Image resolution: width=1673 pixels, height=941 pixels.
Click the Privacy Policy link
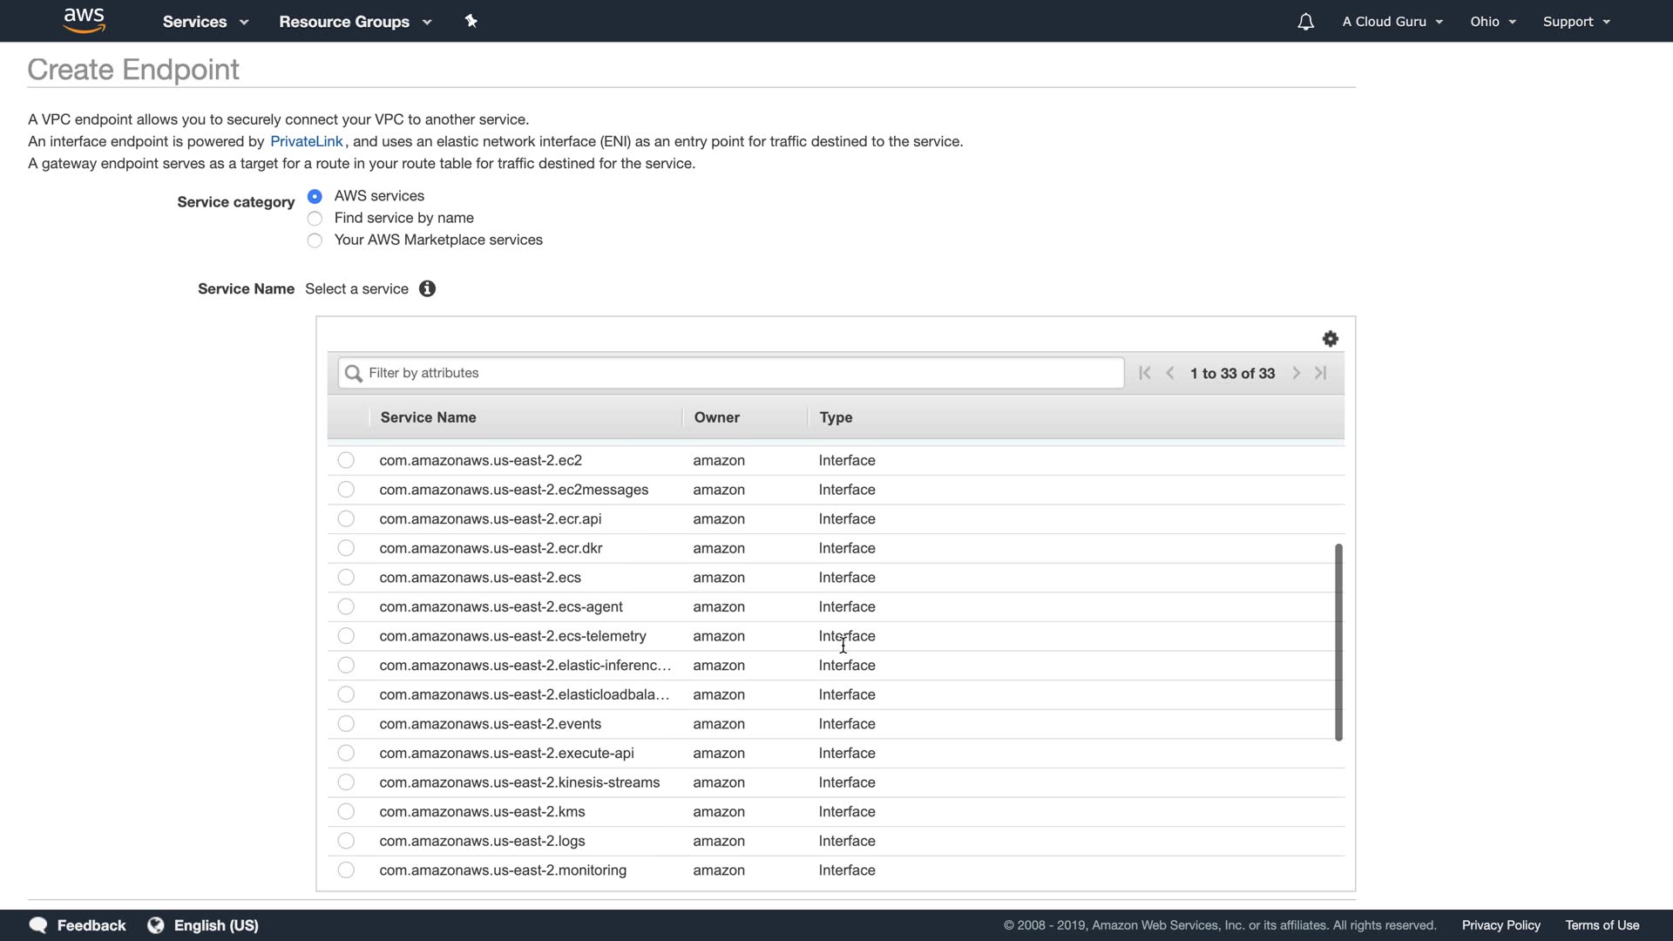[x=1500, y=925]
